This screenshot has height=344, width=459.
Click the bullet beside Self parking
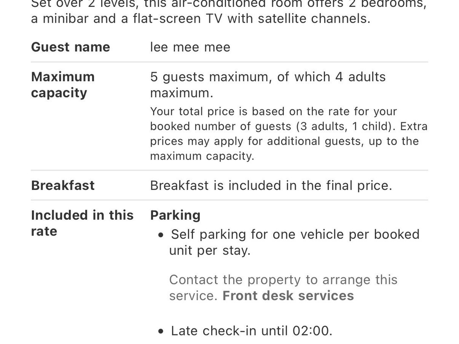coord(160,235)
